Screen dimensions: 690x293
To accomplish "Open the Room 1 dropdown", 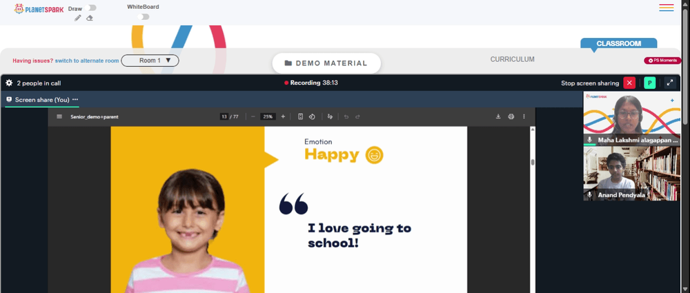I will point(150,61).
